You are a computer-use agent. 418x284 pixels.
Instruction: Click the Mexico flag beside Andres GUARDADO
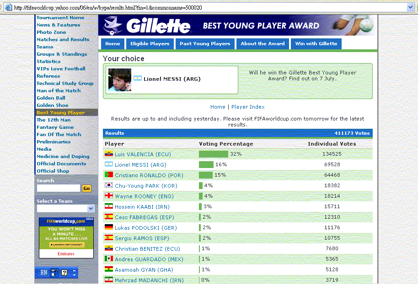coord(109,259)
